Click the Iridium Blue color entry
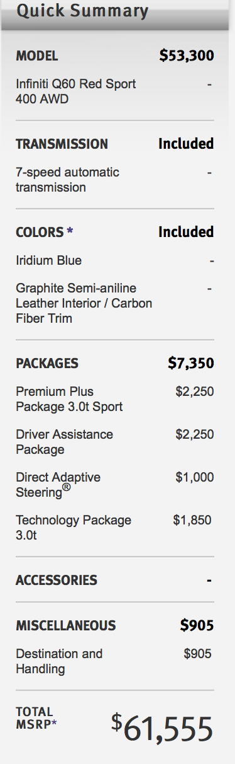 (48, 260)
